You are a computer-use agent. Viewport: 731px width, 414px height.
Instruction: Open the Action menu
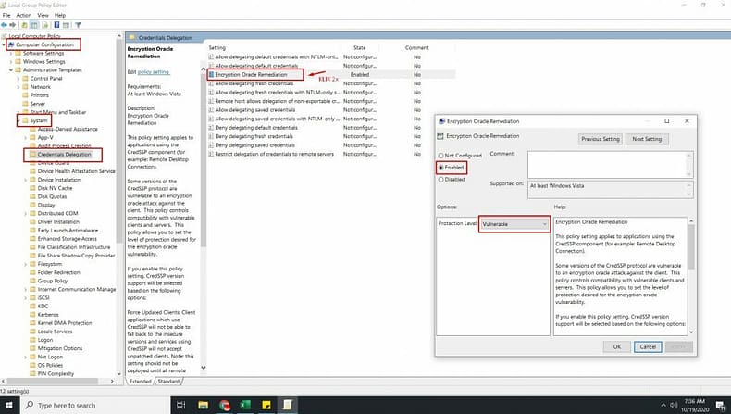(24, 16)
